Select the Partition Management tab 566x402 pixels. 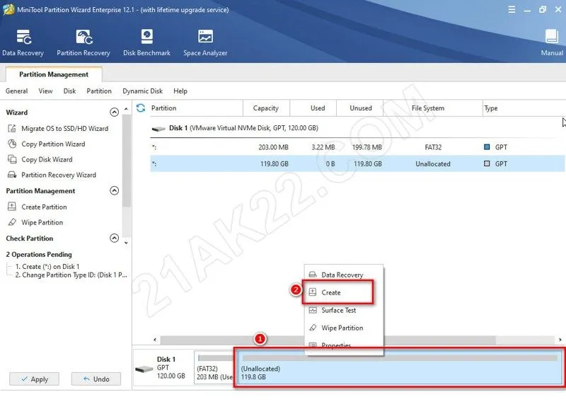coord(54,74)
